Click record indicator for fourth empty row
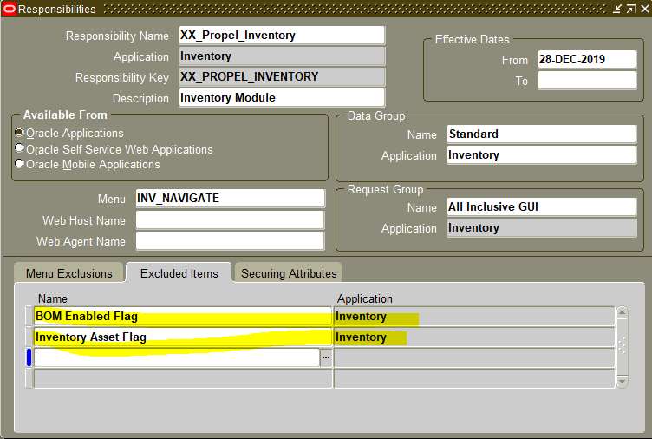Viewport: 652px width, 439px height. (x=29, y=378)
